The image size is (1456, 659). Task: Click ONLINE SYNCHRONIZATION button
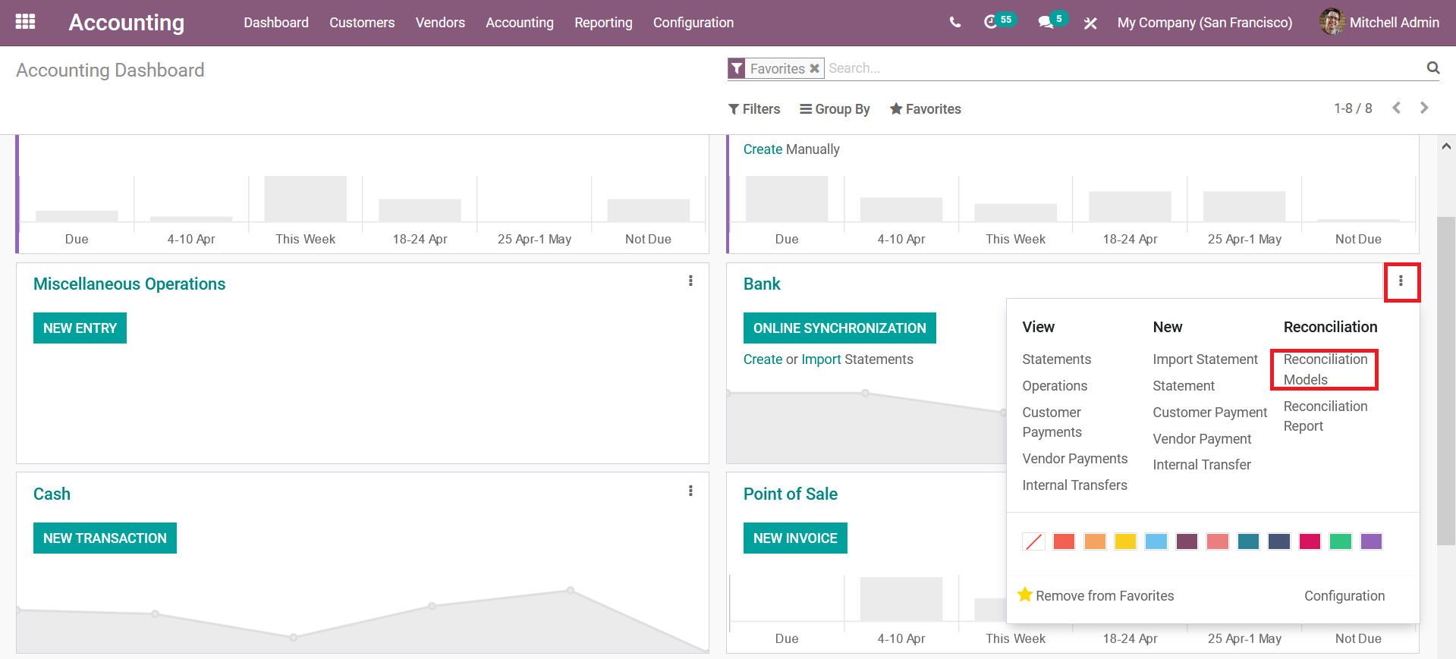[x=839, y=328]
